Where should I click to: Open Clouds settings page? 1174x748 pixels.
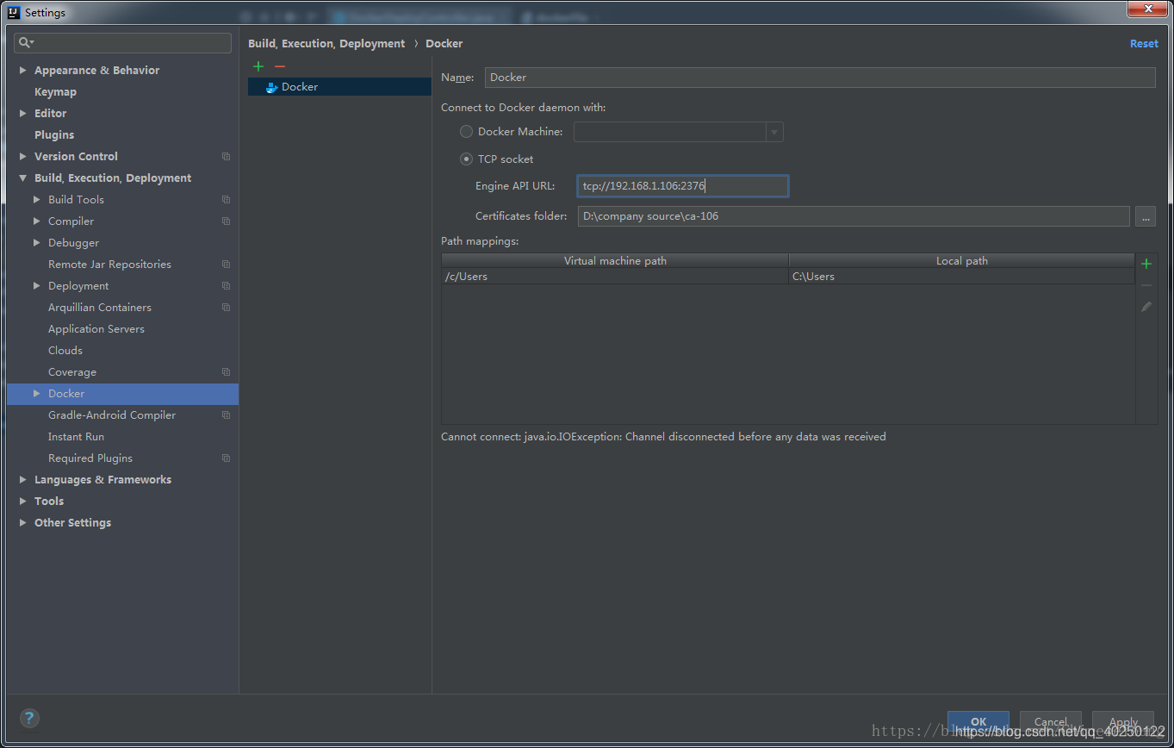[65, 351]
